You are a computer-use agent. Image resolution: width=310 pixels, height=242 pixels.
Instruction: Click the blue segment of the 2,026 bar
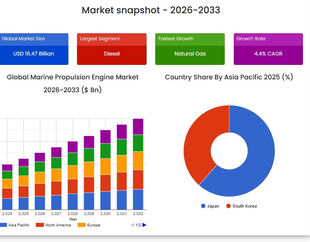[40, 203]
